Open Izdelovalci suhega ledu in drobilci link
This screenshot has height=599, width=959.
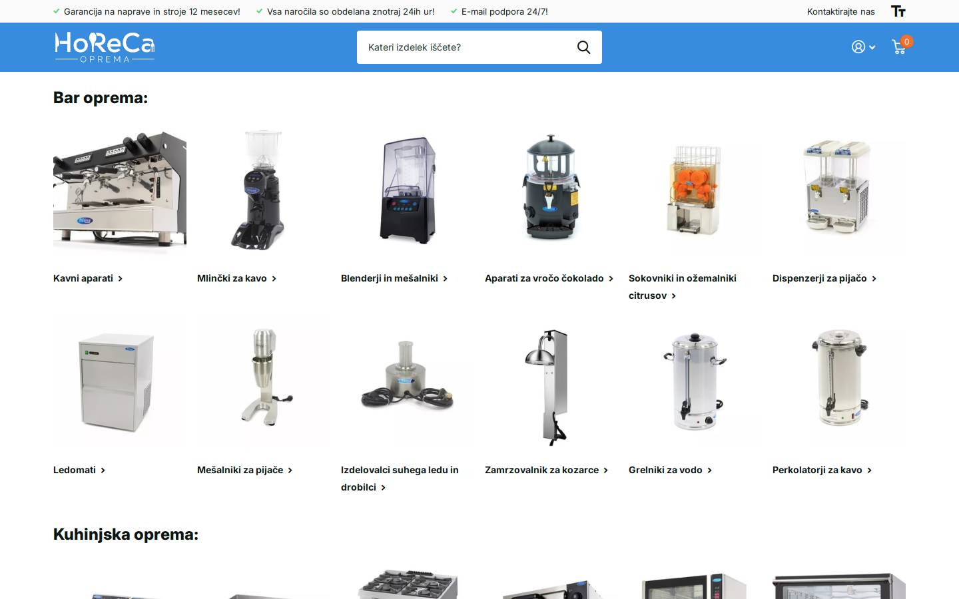[400, 479]
